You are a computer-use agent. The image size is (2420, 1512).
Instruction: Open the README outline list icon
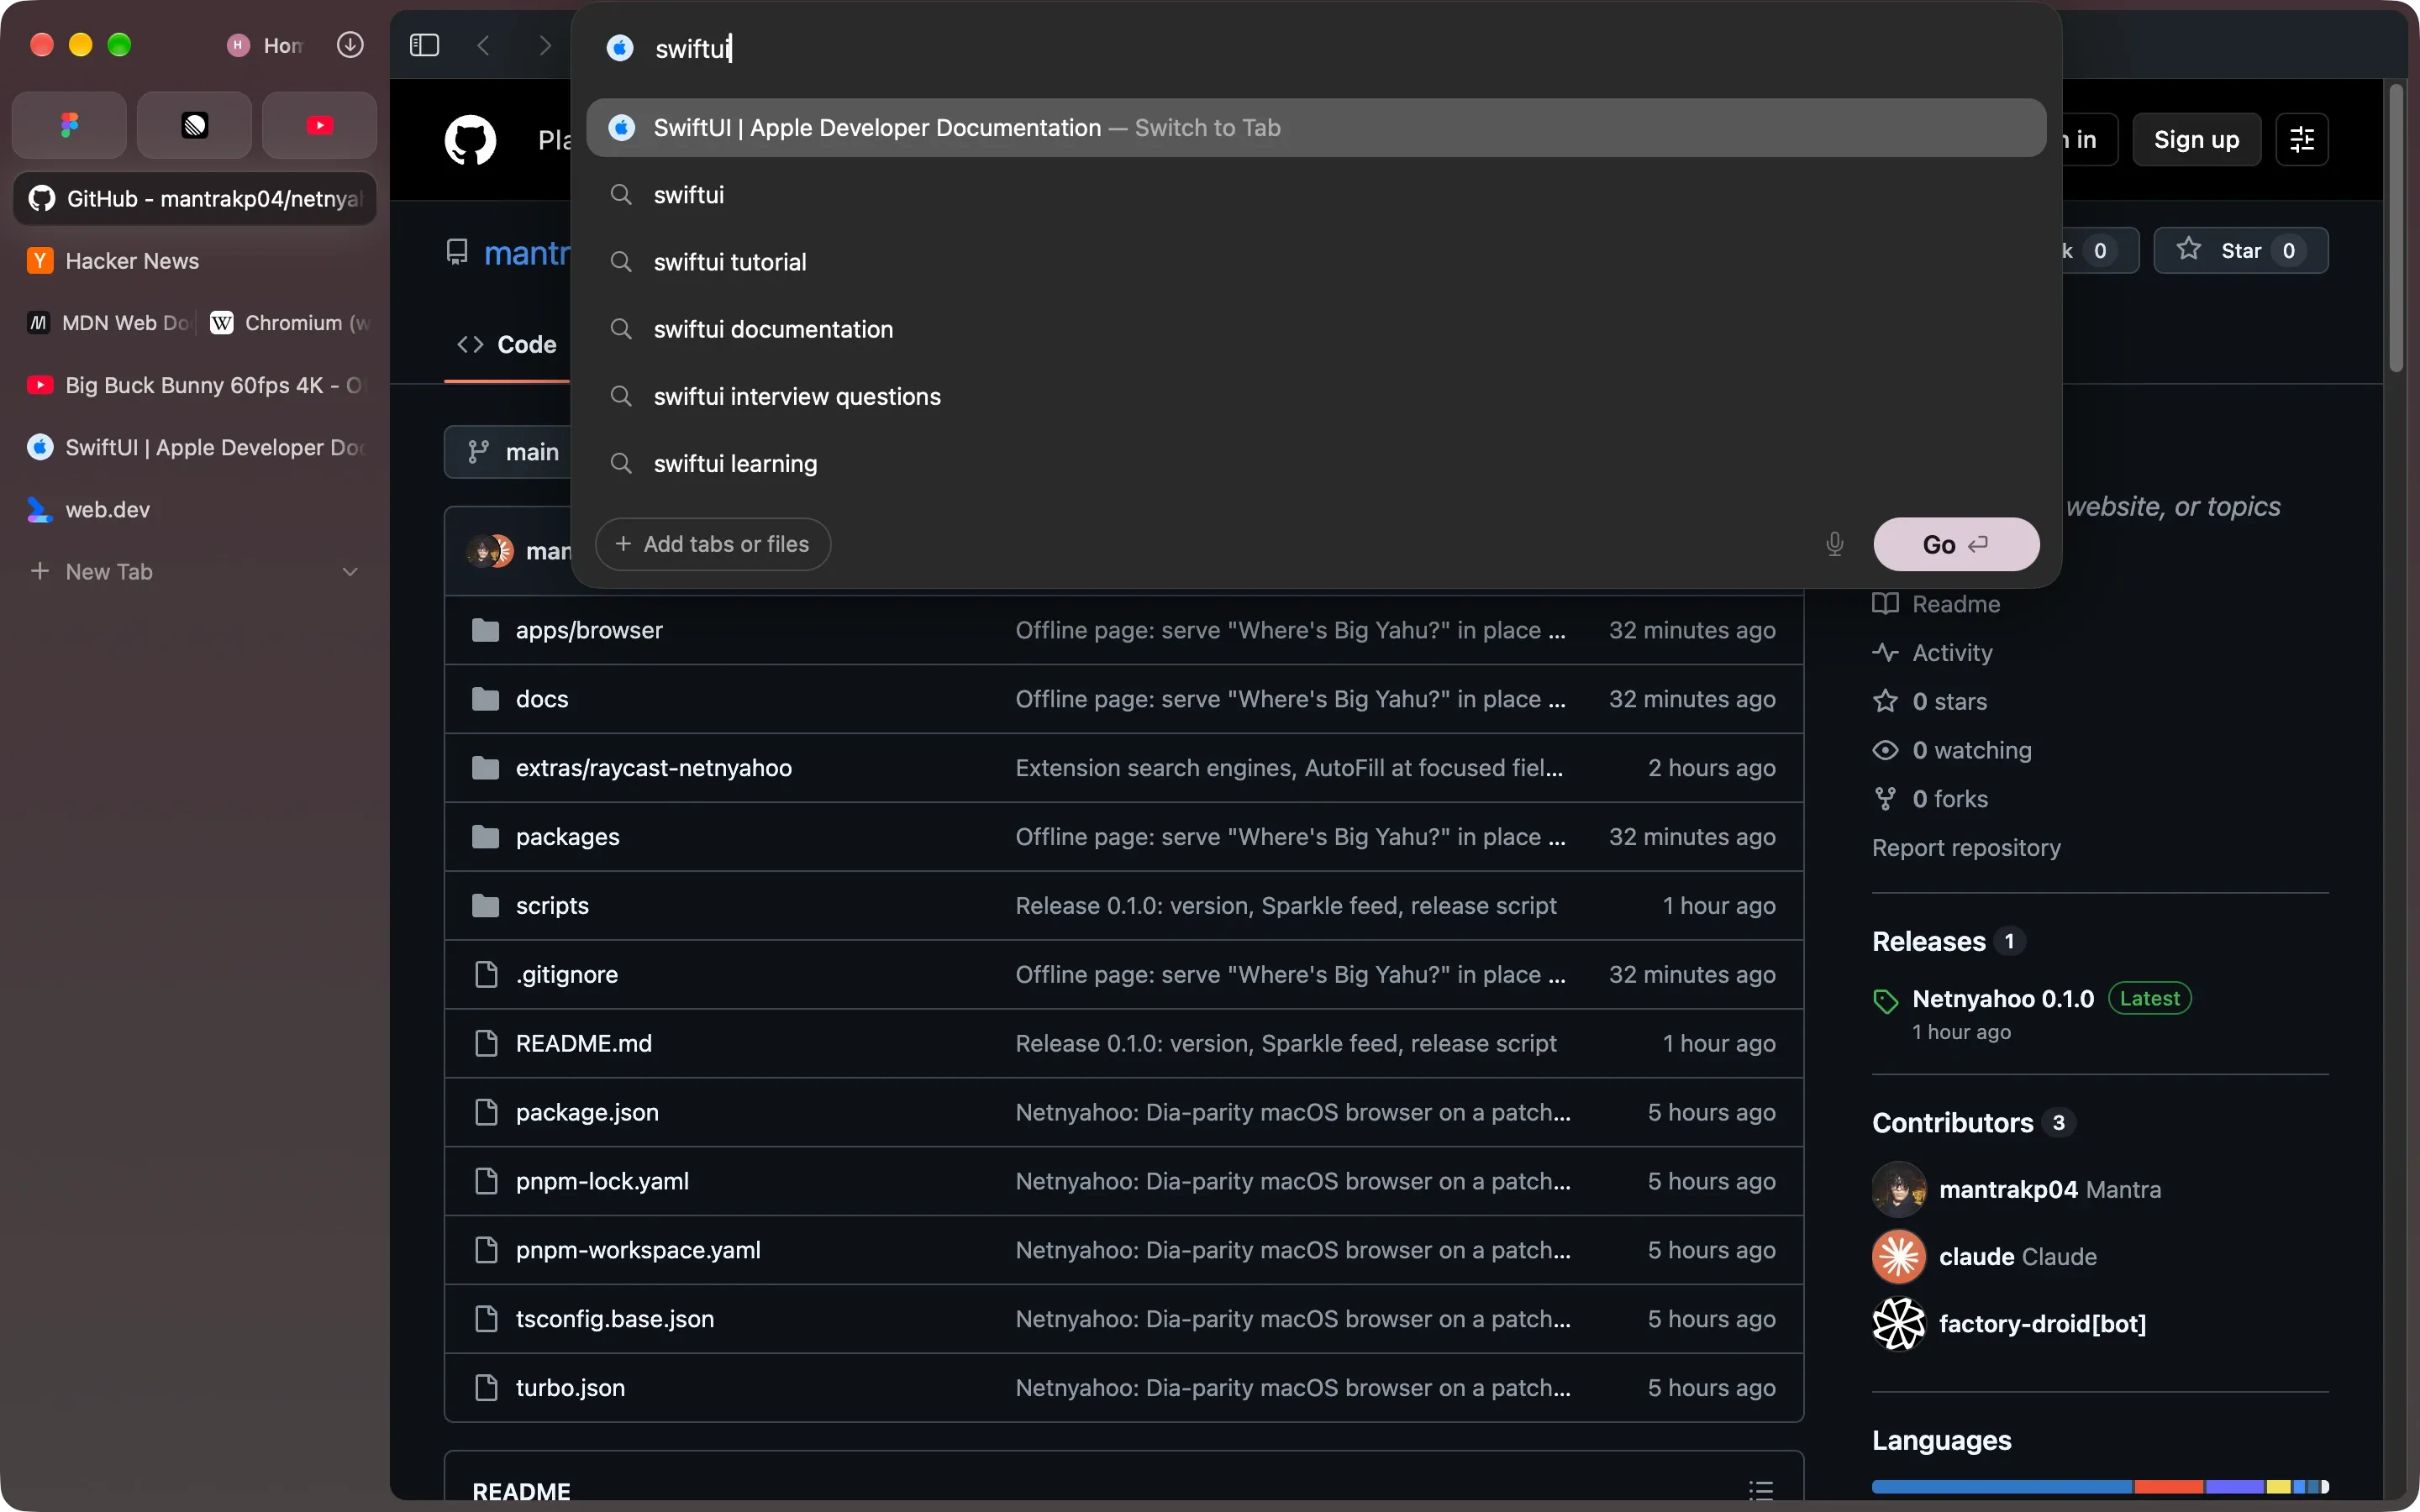click(1761, 1491)
